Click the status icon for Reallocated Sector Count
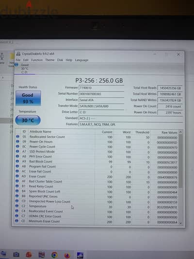 (x=17, y=137)
